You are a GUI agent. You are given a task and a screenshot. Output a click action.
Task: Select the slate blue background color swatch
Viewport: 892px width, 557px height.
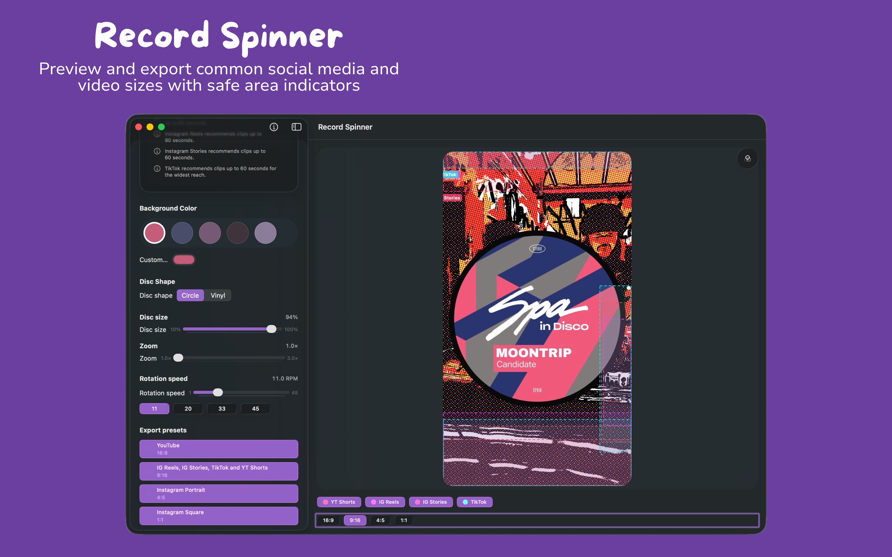[182, 233]
